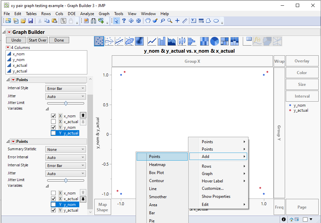Pick the Box Plot element icon

click(182, 41)
